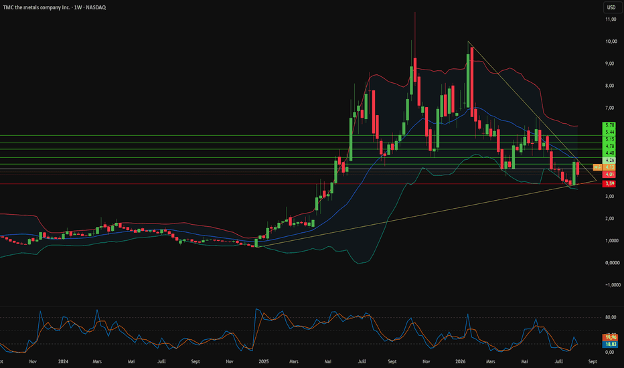Click the Juill label following 2026's Mai
Image resolution: width=624 pixels, height=368 pixels.
(x=559, y=361)
